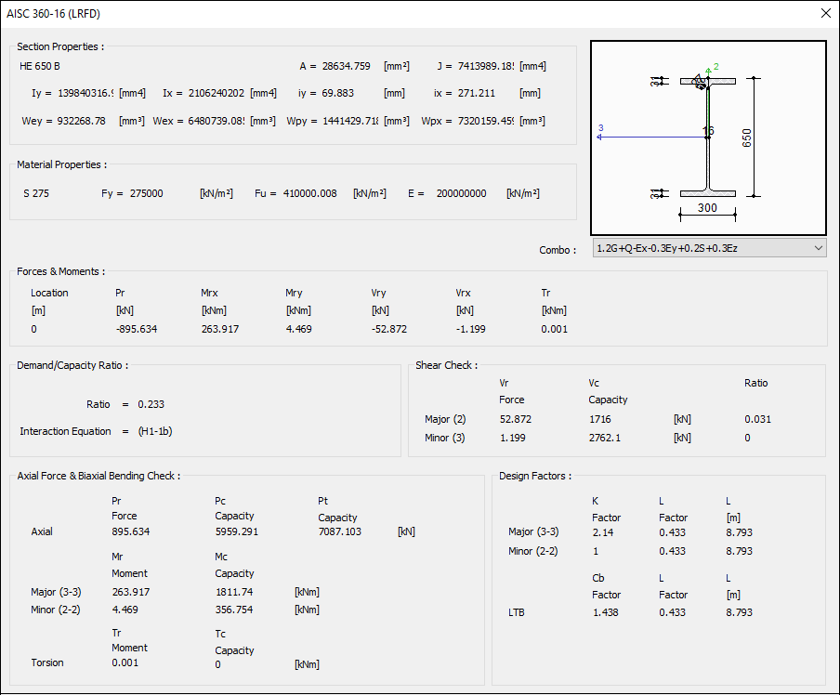Select the Major (2) shear ratio 0.031
840x695 pixels.
(x=757, y=419)
